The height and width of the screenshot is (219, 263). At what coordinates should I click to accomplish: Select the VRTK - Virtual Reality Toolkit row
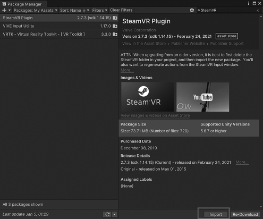click(x=59, y=34)
